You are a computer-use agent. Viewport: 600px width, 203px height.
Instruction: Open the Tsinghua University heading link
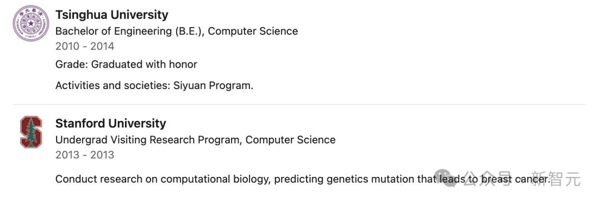[x=112, y=15]
